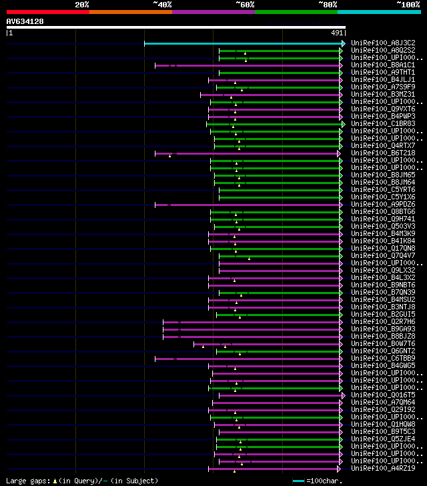Select label UniRef100_B9T5C3
Viewport: 427px width, 486px height.
pos(383,432)
